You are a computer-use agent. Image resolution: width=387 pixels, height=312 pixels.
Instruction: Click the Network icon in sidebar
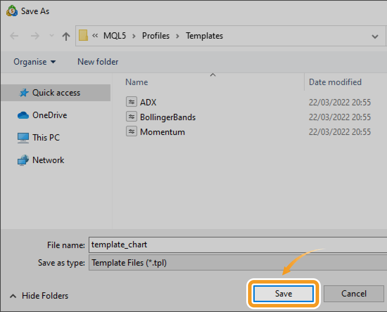pyautogui.click(x=23, y=160)
